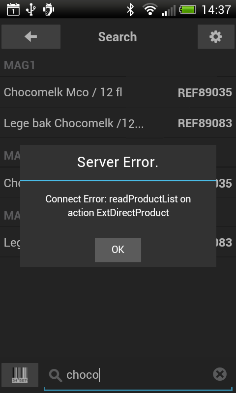The width and height of the screenshot is (236, 393).
Task: Clear the search text with X icon
Action: [x=220, y=374]
